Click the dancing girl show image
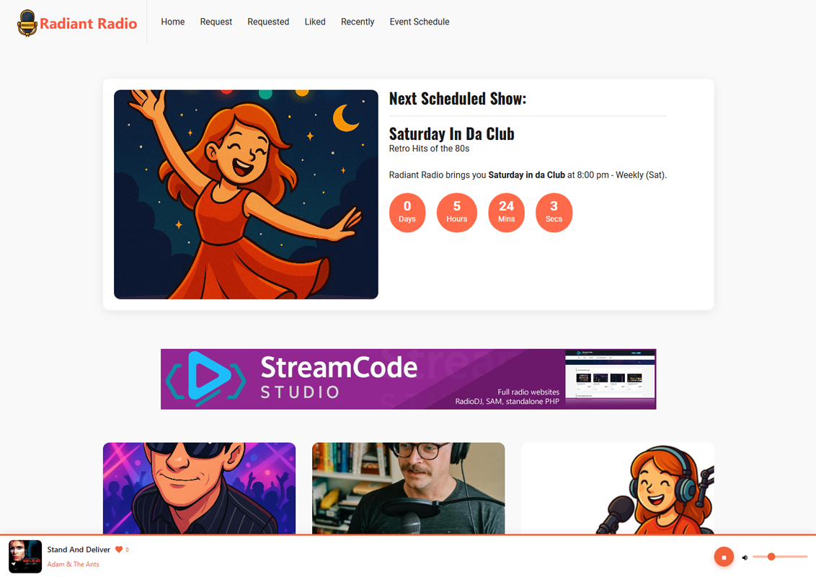The height and width of the screenshot is (577, 816). click(246, 195)
